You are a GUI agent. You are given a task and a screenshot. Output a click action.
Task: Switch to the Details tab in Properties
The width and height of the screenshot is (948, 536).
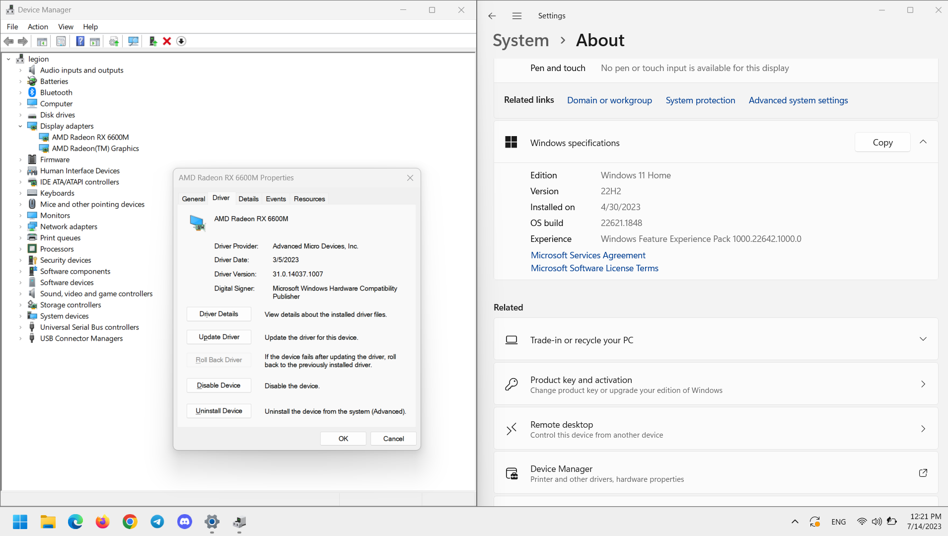tap(248, 199)
